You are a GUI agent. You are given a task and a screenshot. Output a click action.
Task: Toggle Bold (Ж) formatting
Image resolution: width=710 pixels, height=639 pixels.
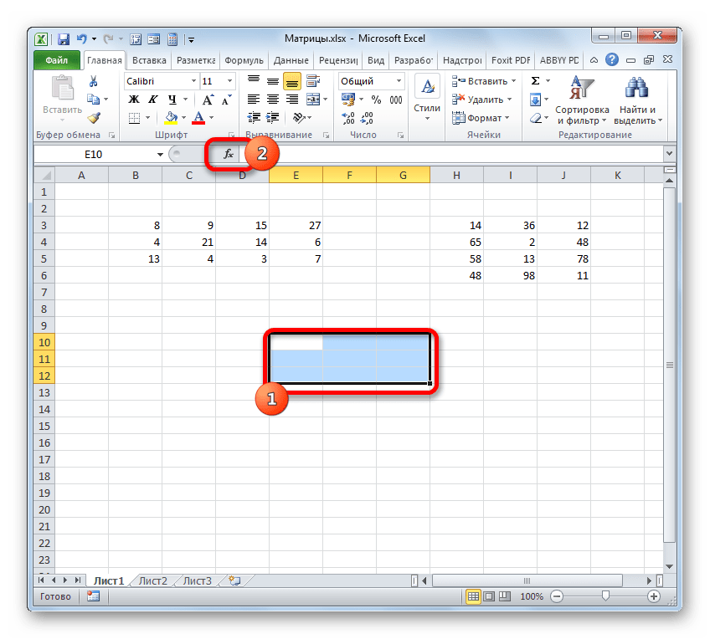click(134, 100)
